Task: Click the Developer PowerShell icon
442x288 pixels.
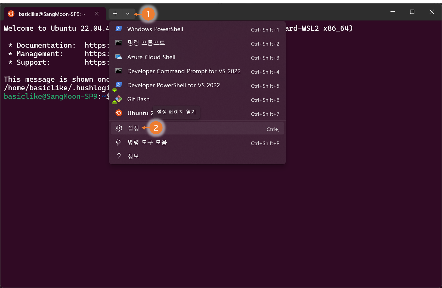Action: [119, 85]
